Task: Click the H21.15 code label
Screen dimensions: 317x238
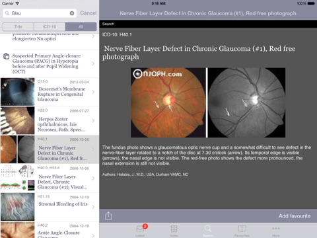Action: point(44,196)
